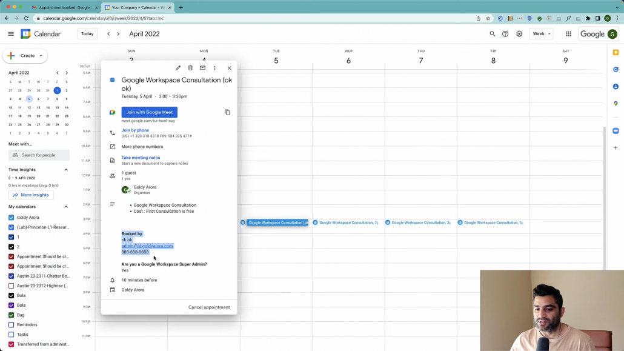Email guests using envelope icon
This screenshot has width=624, height=351.
point(202,68)
